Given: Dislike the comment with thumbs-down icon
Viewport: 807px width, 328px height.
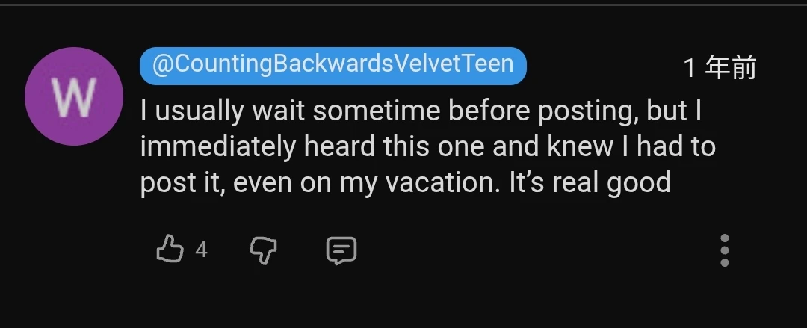Looking at the screenshot, I should (x=263, y=250).
